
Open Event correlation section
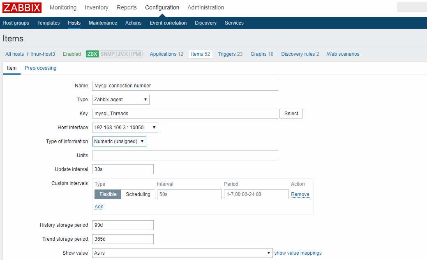click(x=168, y=23)
